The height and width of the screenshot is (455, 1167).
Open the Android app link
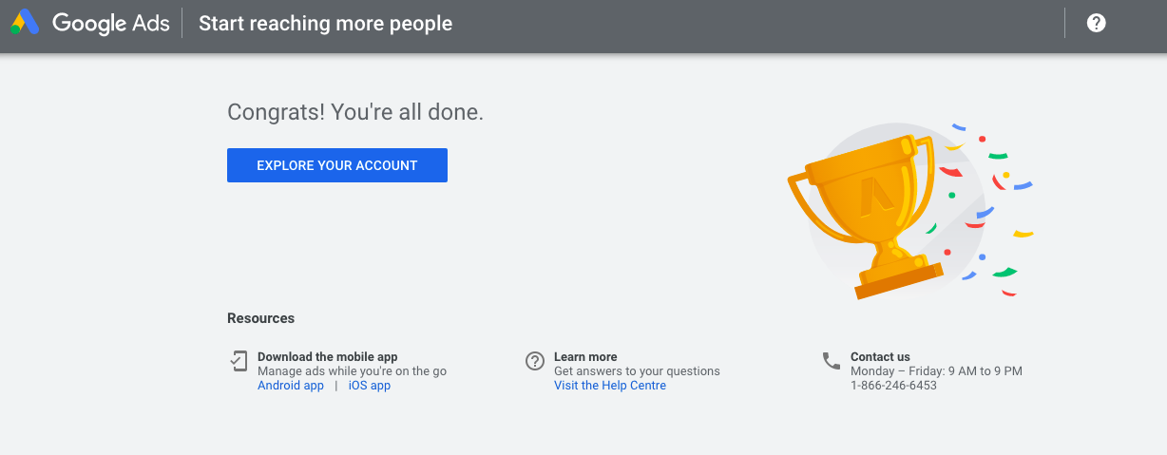coord(291,386)
